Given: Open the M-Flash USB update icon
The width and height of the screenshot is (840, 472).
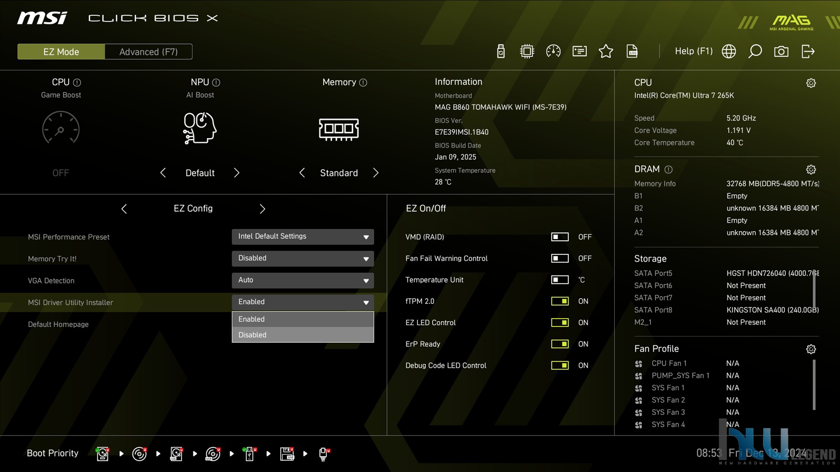Looking at the screenshot, I should [501, 51].
